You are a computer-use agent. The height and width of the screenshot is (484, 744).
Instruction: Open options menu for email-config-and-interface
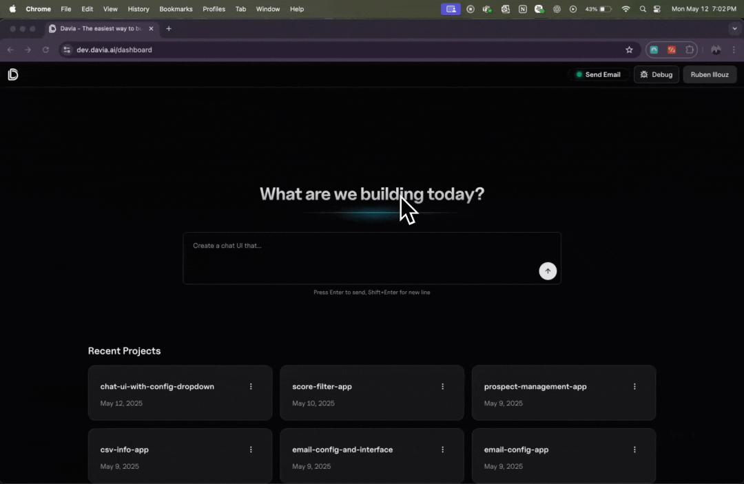pos(443,450)
